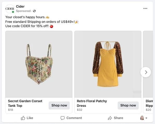Click the thumbs-up Like icon
Screen dimensions: 155x124
click(23, 118)
